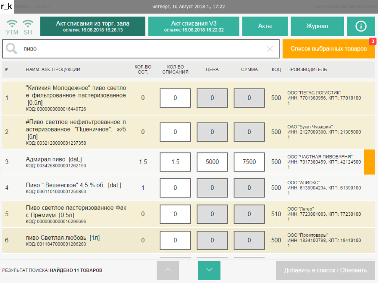This screenshot has width=378, height=283.
Task: Open Список выбранных товаров
Action: pyautogui.click(x=328, y=49)
